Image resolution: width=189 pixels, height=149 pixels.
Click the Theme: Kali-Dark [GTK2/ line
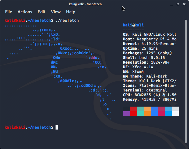coord(149,81)
